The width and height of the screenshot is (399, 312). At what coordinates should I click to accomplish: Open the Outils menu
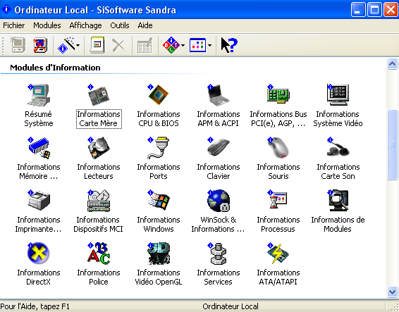coord(120,25)
